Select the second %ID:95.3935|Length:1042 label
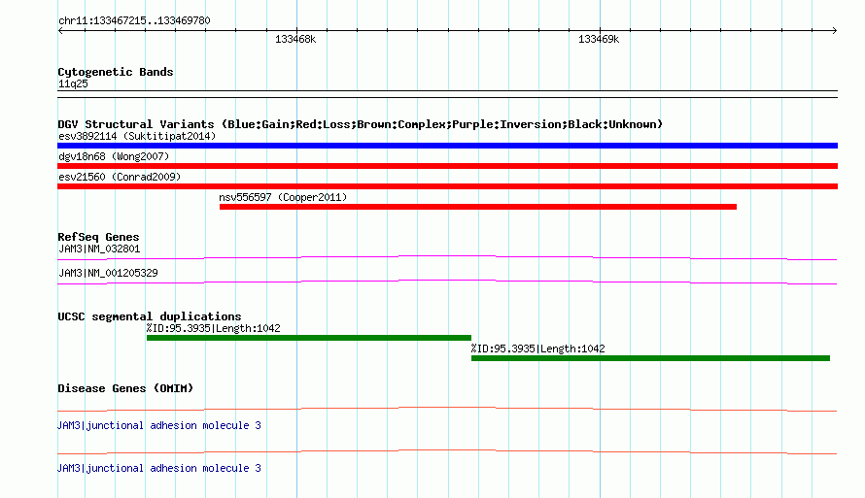This screenshot has width=865, height=498. [537, 349]
